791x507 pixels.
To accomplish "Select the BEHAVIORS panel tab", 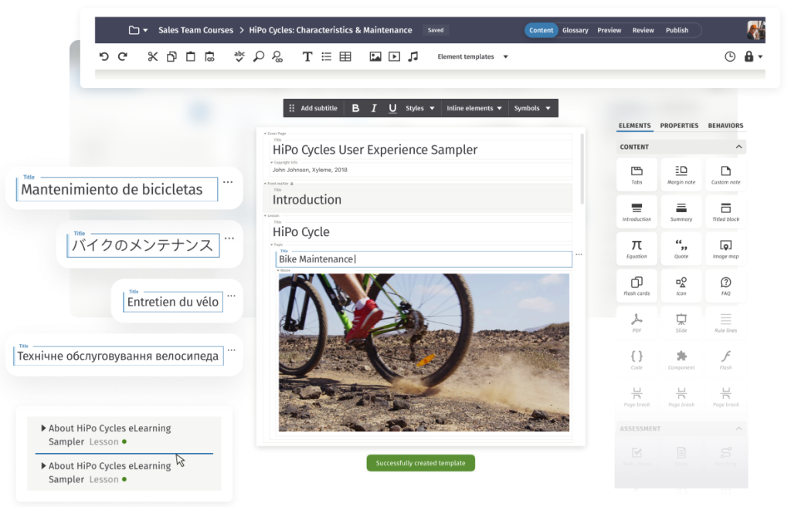I will 725,126.
